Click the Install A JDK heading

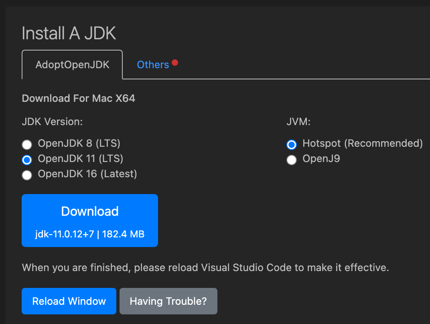[69, 33]
